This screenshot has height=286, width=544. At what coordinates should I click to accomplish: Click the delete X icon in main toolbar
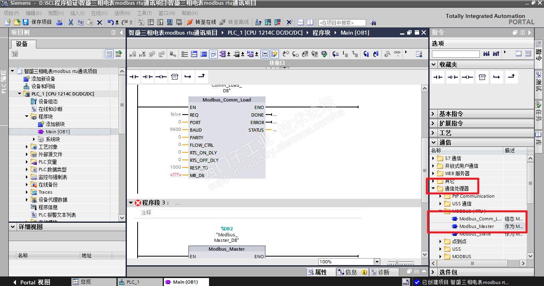99,22
